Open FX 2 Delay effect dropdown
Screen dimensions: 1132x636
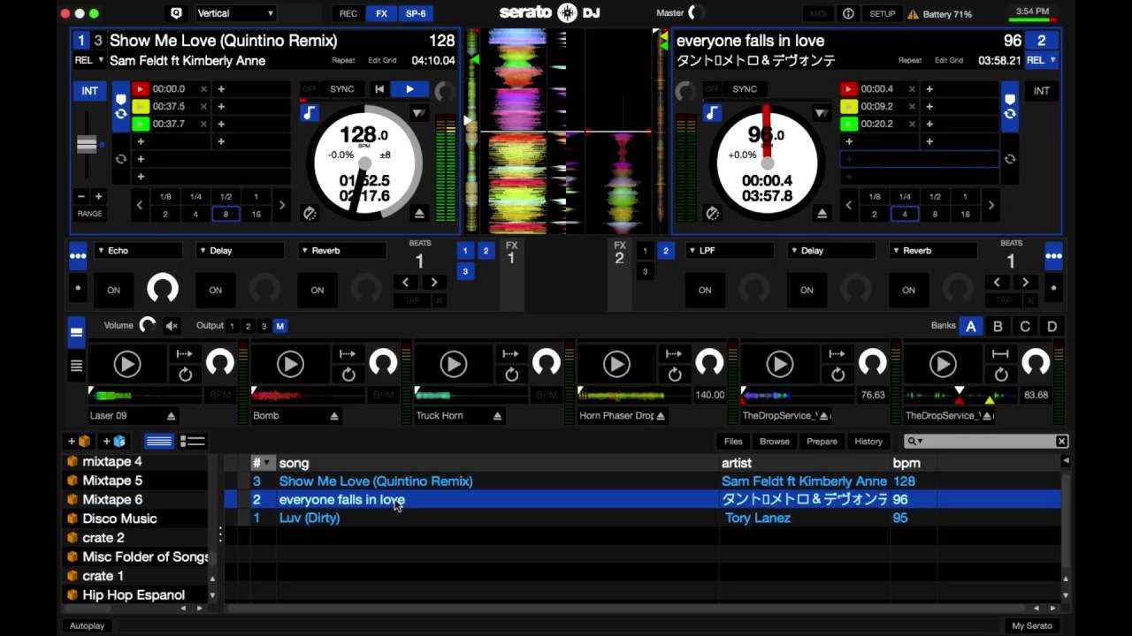[x=831, y=251]
